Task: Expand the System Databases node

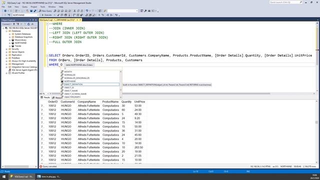Action: click(10, 34)
